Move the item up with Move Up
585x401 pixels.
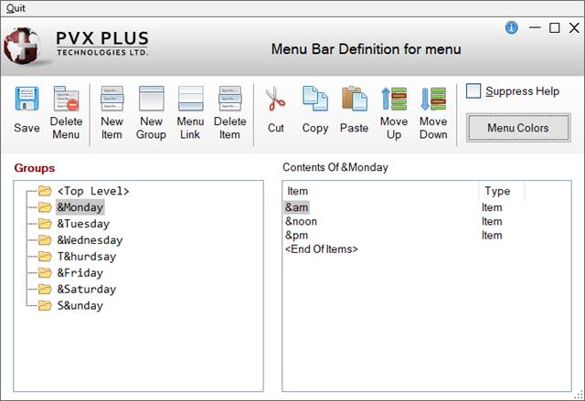pos(394,100)
